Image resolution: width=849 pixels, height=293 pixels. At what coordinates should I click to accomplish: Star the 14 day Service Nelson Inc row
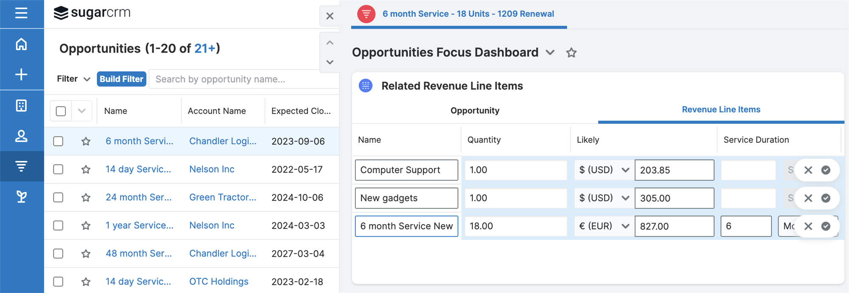(86, 170)
